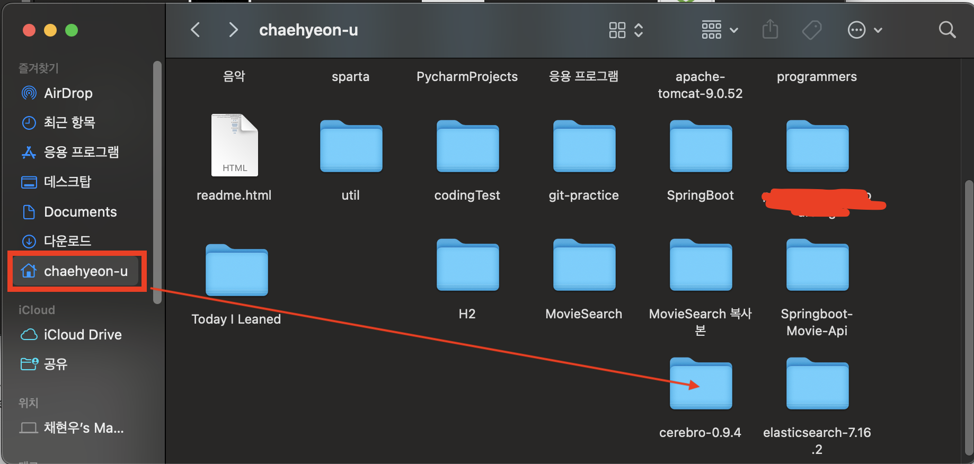Image resolution: width=974 pixels, height=464 pixels.
Task: Click the programmers folder label
Action: pyautogui.click(x=817, y=77)
